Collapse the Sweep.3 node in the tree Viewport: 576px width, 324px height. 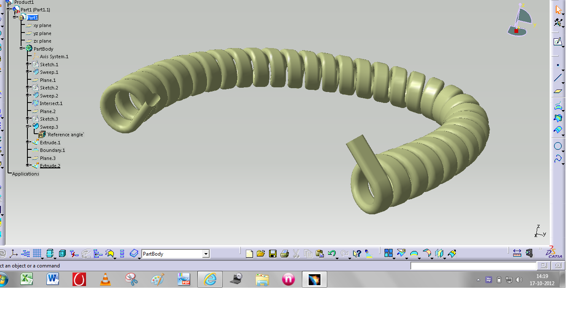27,127
